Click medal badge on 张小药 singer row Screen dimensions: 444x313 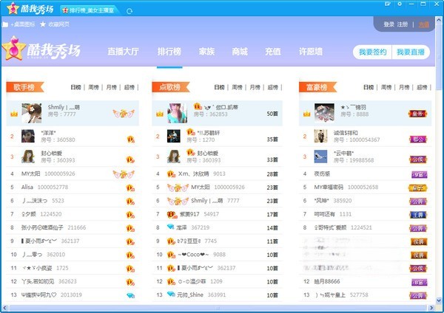point(130,228)
